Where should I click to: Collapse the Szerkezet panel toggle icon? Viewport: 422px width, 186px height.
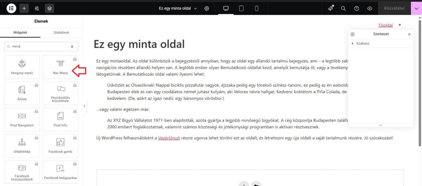tap(353, 35)
